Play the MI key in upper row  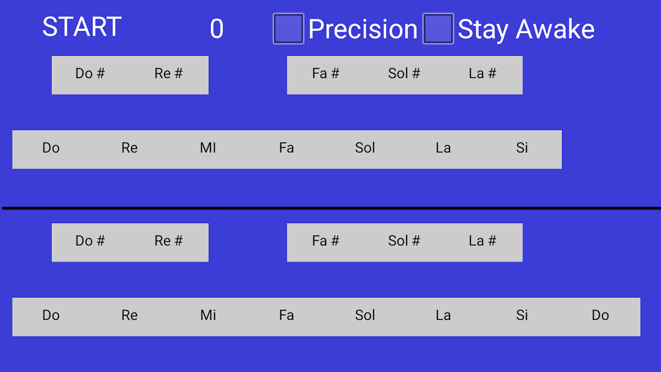point(208,148)
